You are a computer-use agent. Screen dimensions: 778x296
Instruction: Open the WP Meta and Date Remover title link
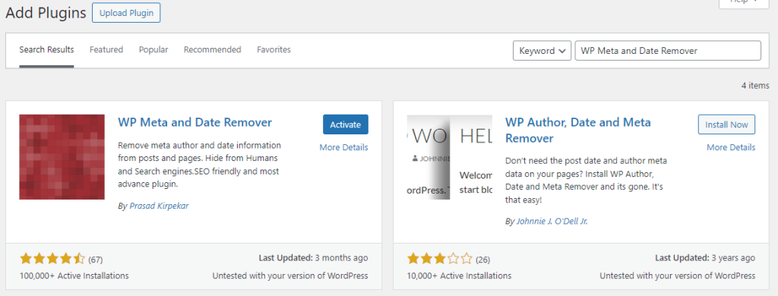click(x=195, y=122)
